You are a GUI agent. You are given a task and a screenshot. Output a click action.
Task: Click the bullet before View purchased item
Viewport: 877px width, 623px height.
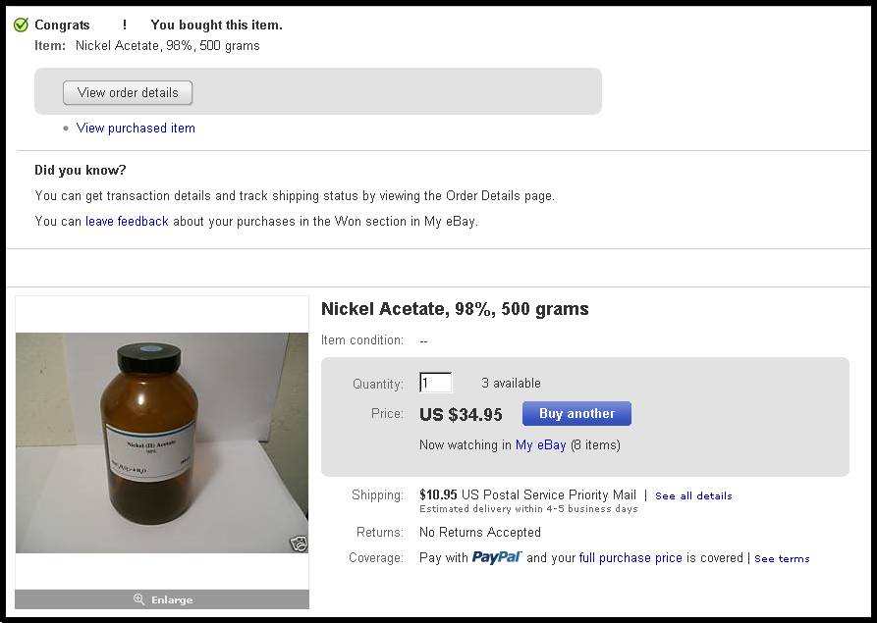pos(66,129)
